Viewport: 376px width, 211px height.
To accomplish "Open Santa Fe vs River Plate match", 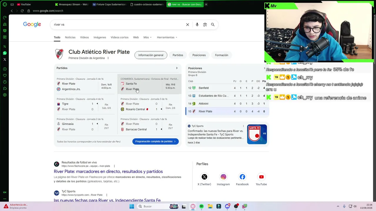I will (150, 84).
